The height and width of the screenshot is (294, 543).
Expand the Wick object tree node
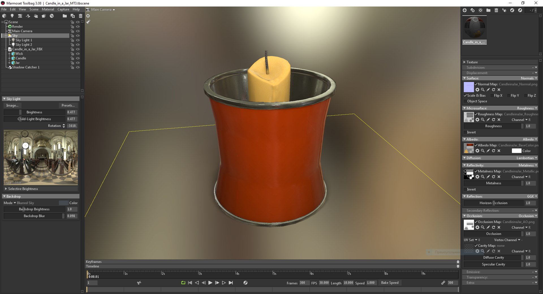coord(9,54)
